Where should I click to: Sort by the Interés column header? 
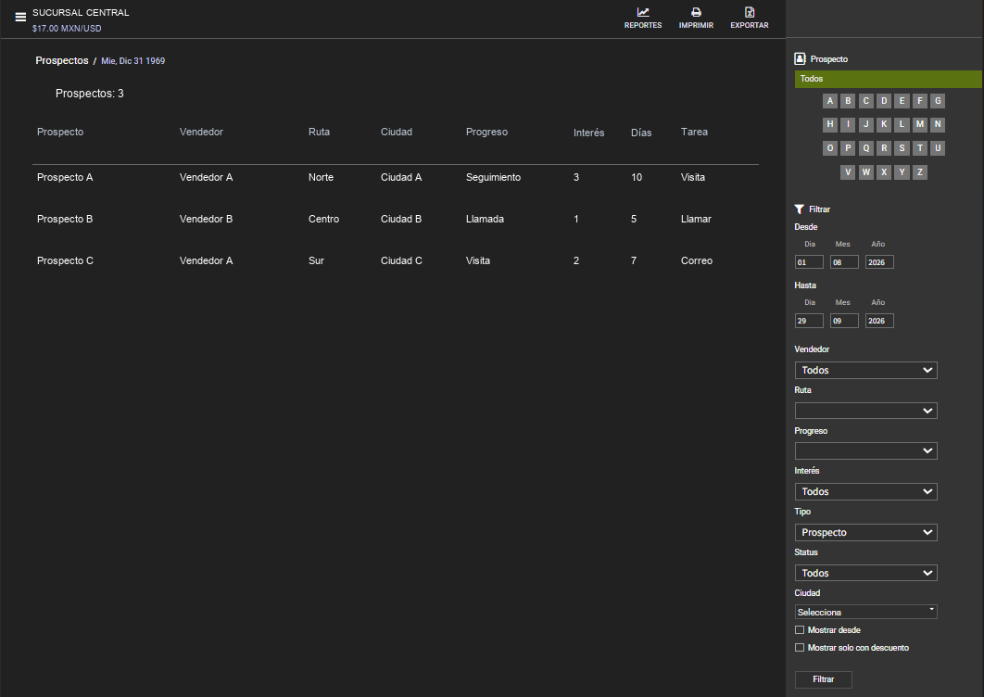(588, 133)
